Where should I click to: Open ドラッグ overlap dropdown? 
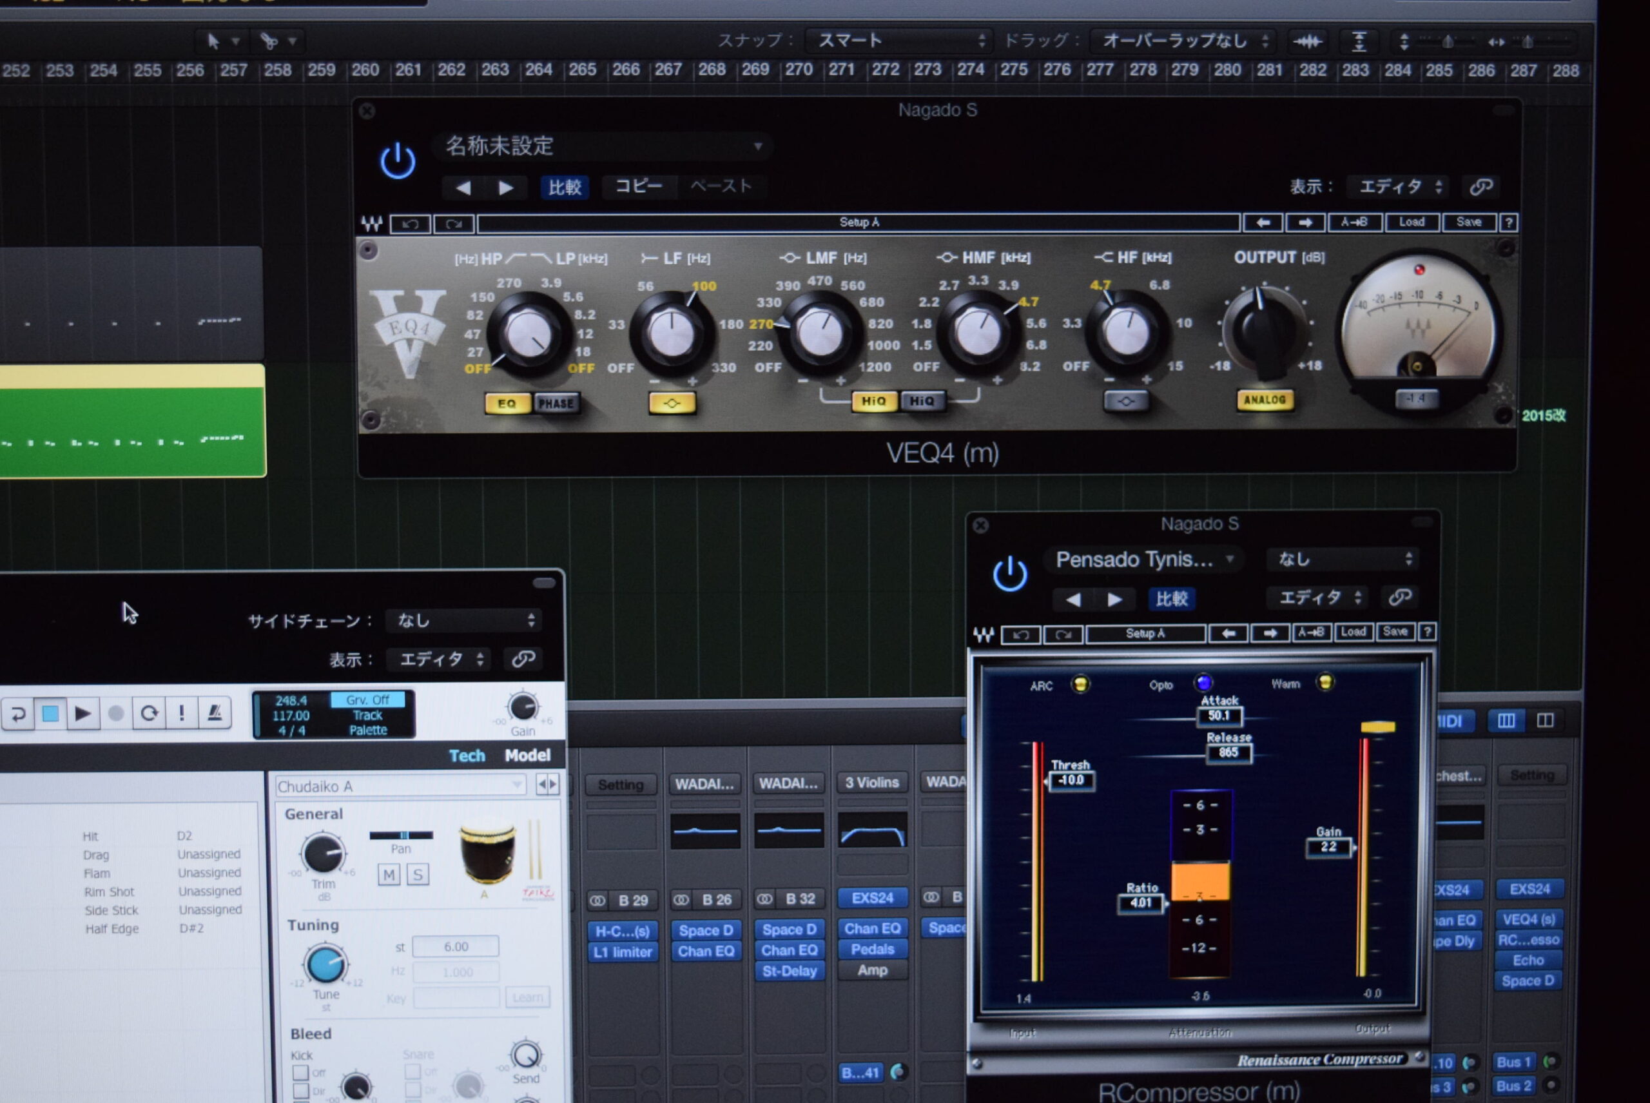[x=1183, y=41]
